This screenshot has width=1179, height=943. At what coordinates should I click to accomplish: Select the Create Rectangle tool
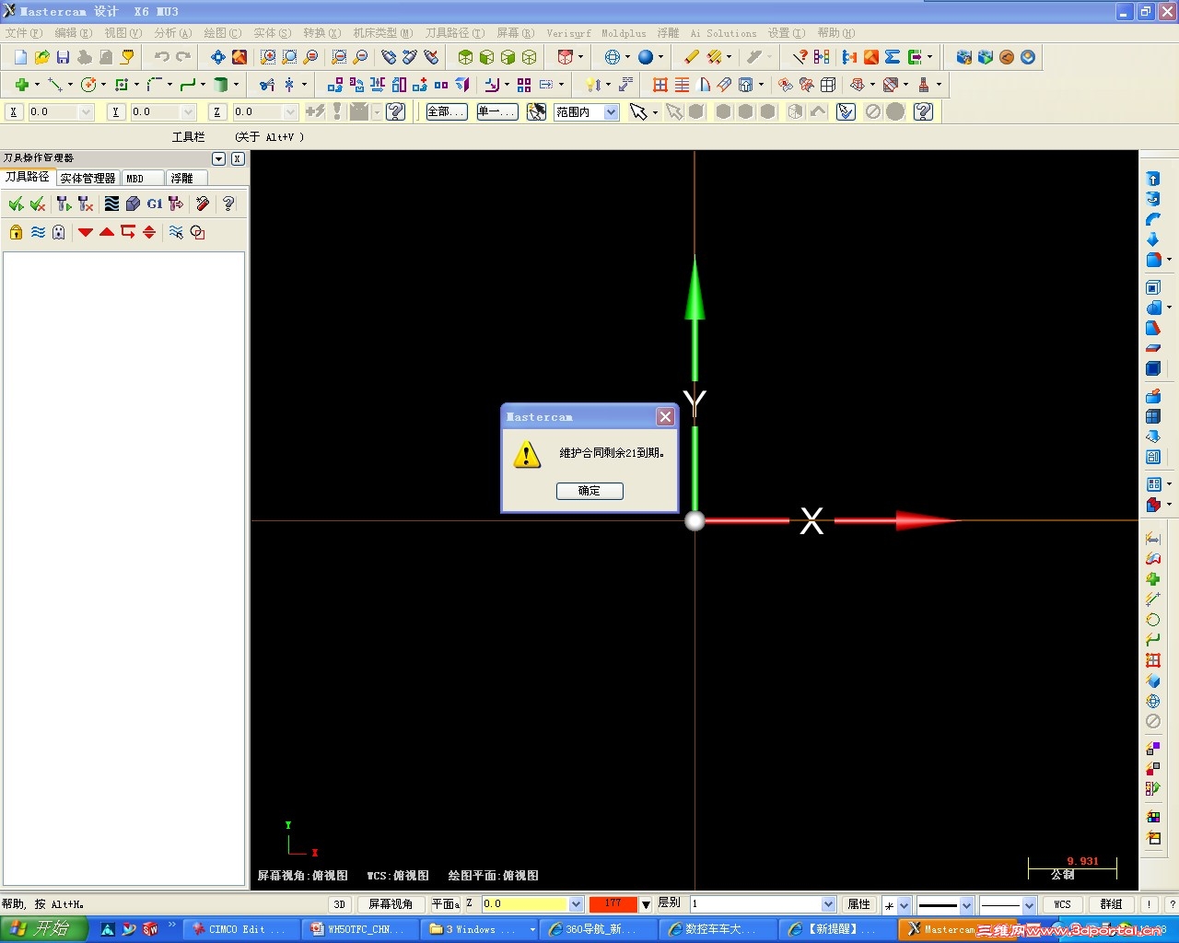coord(122,85)
